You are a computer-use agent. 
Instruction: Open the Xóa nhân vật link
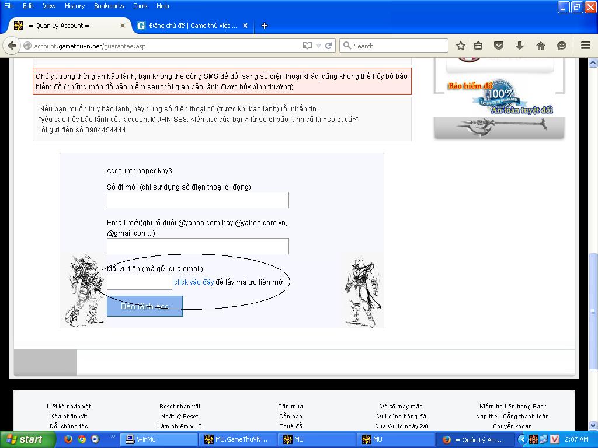(x=69, y=416)
